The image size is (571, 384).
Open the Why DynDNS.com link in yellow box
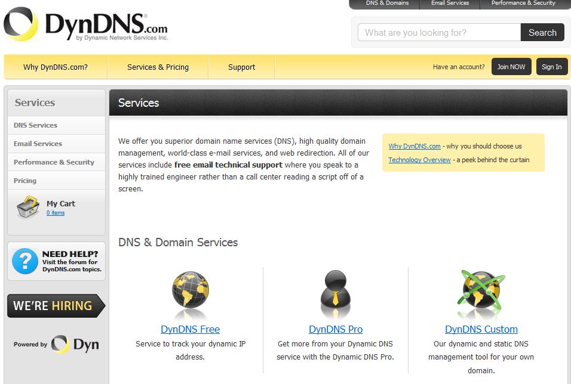click(415, 146)
